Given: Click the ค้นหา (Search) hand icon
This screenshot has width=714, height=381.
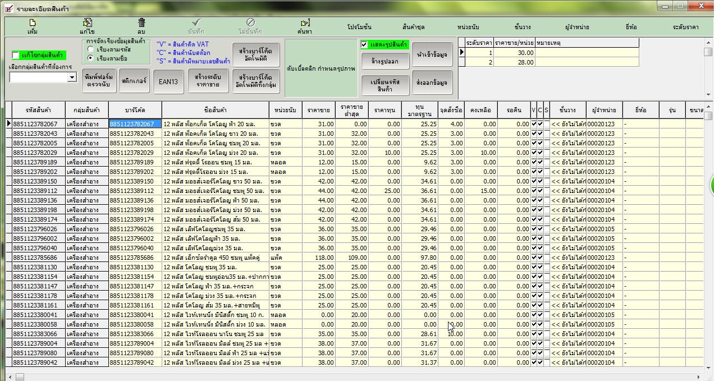Looking at the screenshot, I should pos(305,23).
